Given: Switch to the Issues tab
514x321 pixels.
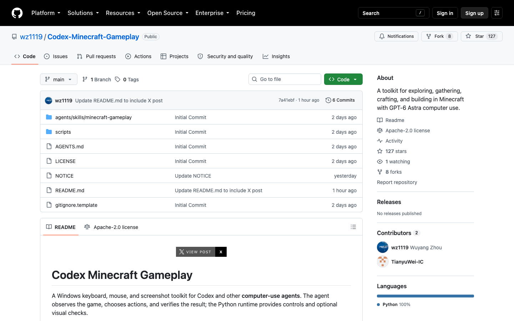Looking at the screenshot, I should (x=56, y=56).
